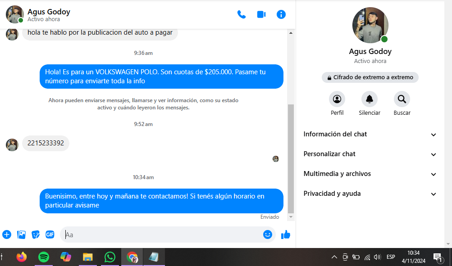Expand Información del chat section

pyautogui.click(x=370, y=134)
